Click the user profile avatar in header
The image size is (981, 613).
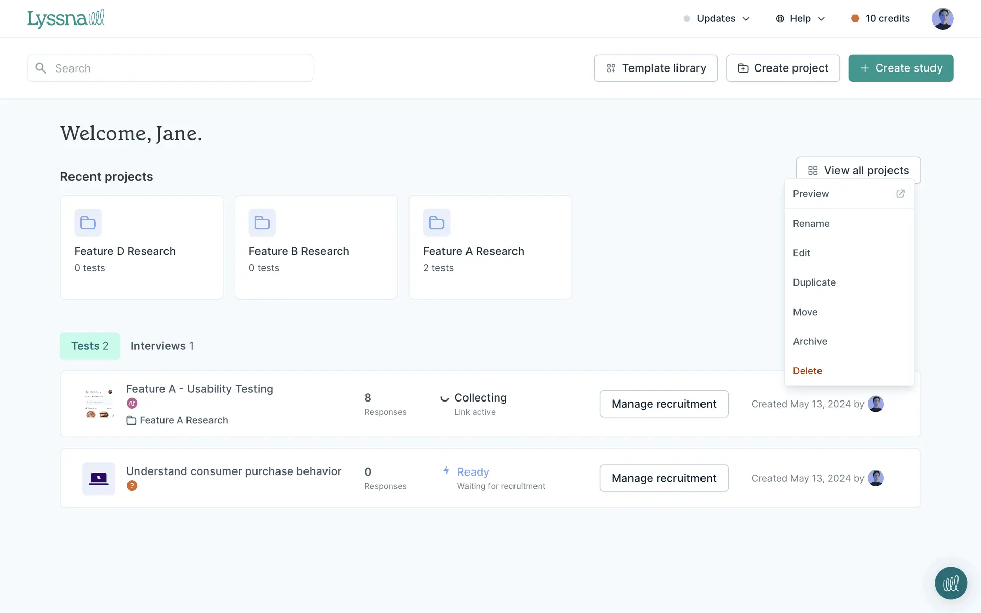click(942, 19)
